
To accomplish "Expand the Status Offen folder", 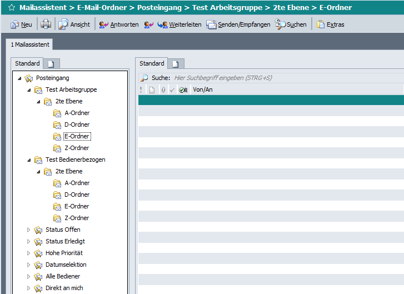I will pyautogui.click(x=29, y=230).
